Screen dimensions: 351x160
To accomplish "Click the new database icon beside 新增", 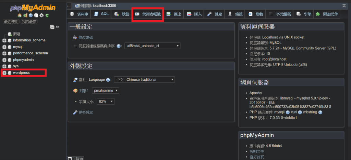I will click(10, 34).
